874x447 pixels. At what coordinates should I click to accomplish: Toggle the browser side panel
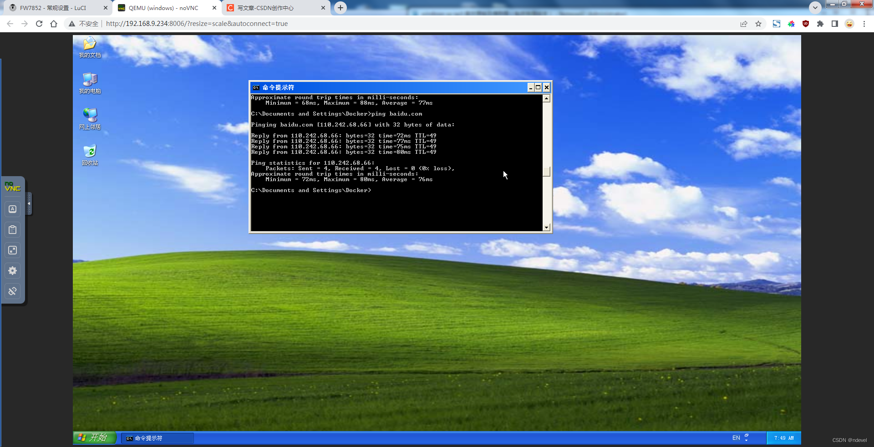pos(835,24)
